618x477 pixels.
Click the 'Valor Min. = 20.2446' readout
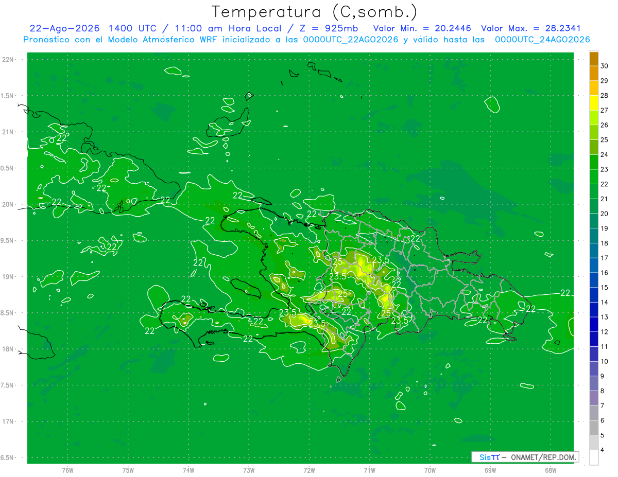(422, 28)
